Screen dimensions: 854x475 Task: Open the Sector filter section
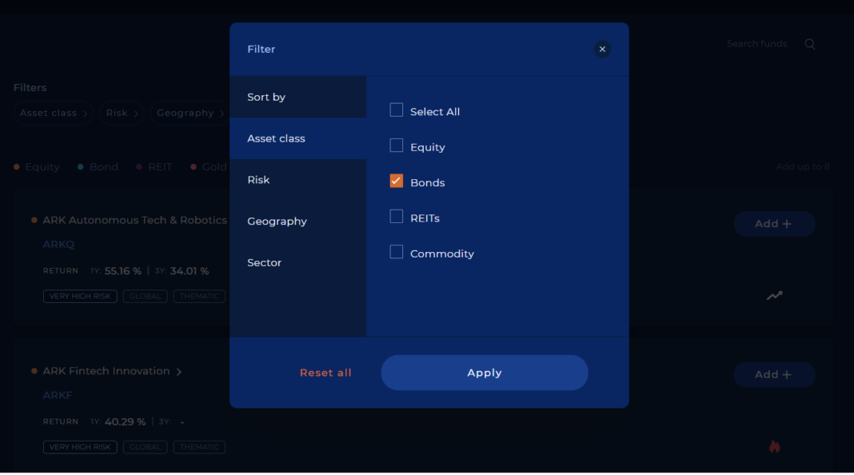264,262
